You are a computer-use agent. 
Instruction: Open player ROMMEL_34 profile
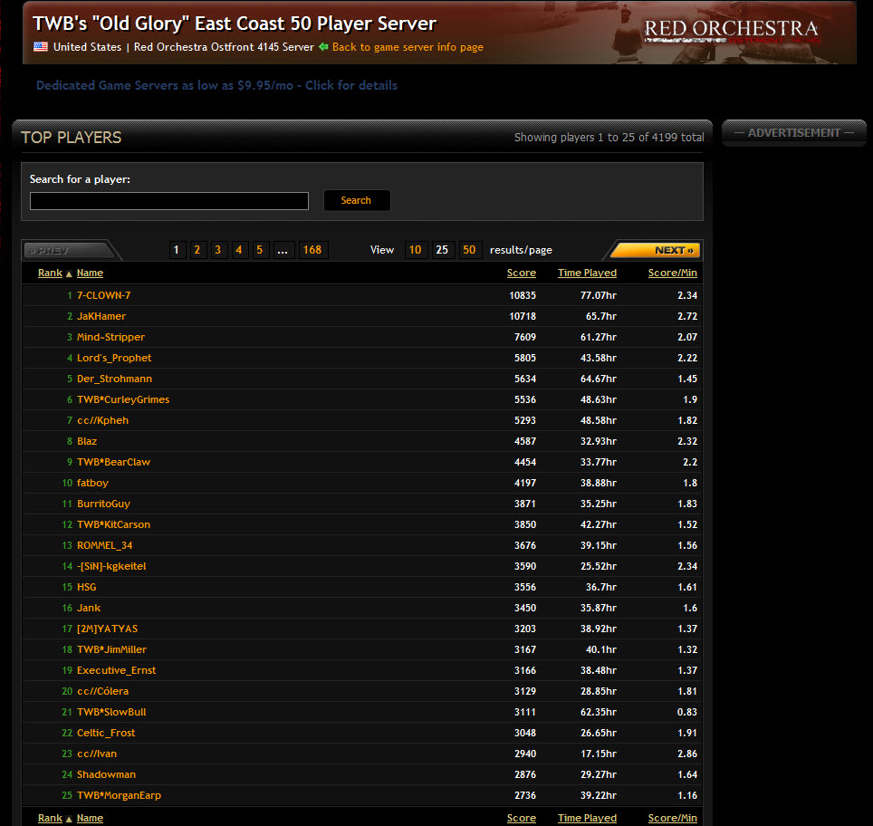pyautogui.click(x=105, y=545)
